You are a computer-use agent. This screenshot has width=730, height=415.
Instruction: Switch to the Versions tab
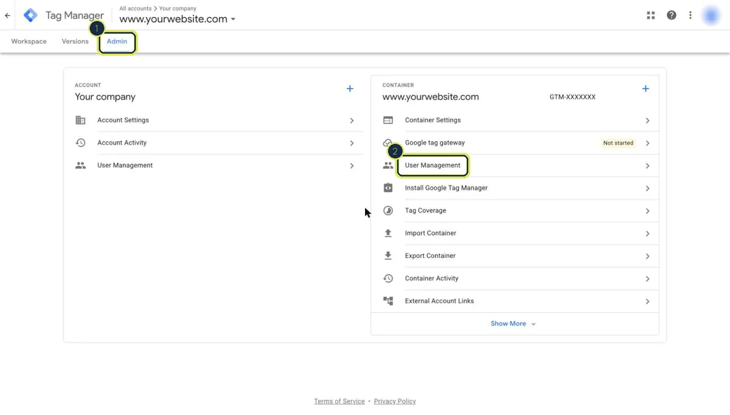(75, 41)
